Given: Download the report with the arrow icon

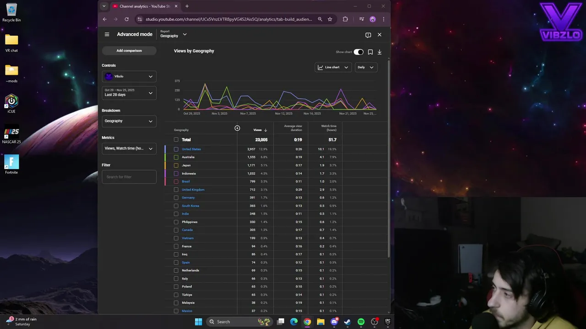Looking at the screenshot, I should click(x=380, y=52).
